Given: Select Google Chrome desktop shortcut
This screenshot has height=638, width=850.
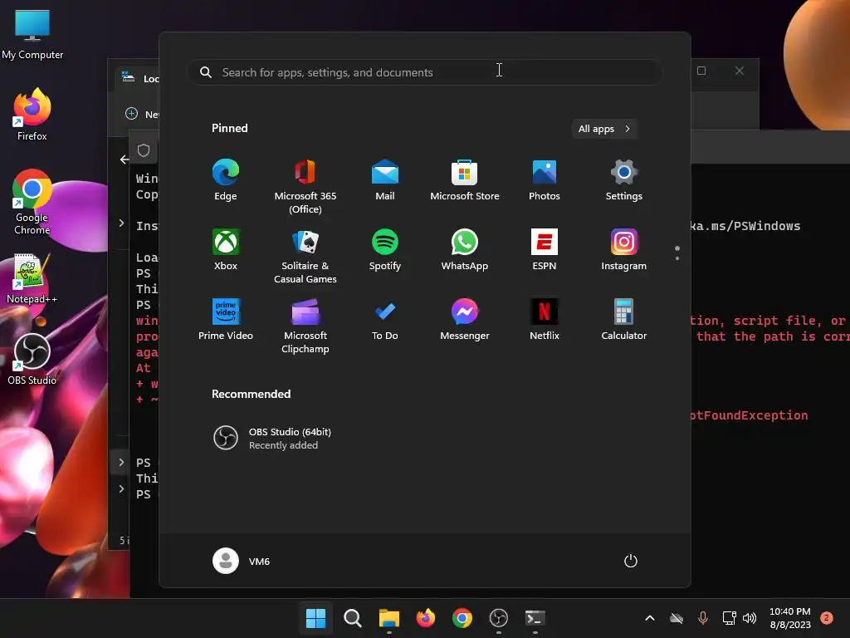Looking at the screenshot, I should (32, 202).
